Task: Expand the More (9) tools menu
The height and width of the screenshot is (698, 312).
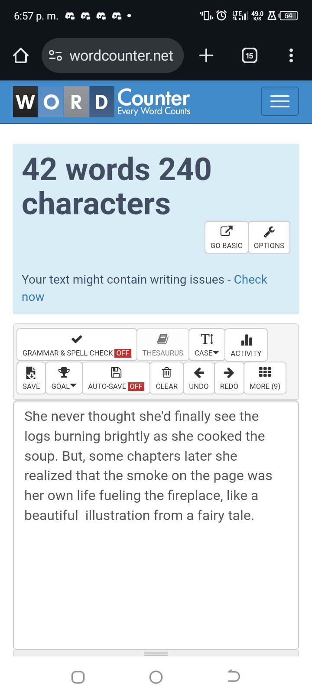Action: [265, 378]
